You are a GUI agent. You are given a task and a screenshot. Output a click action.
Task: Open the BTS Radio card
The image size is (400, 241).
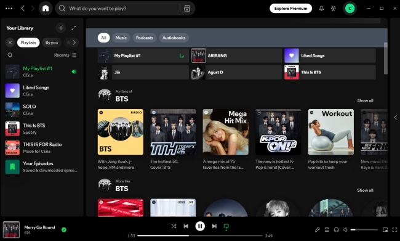(121, 139)
